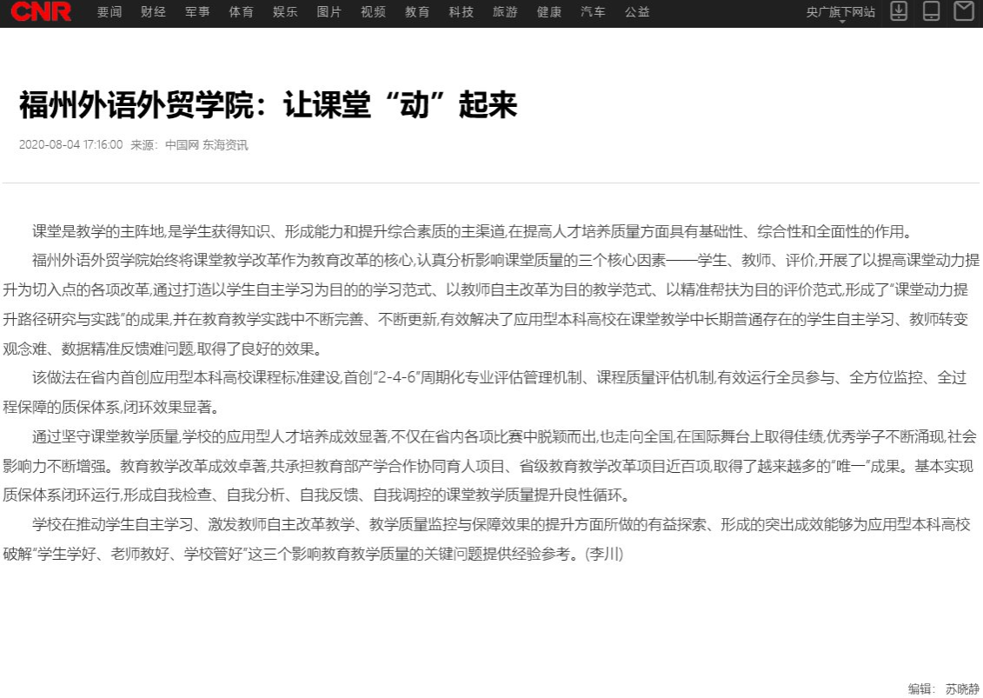Viewport: 983px width, 698px height.
Task: Click the source text 中国网 东海资讯
Action: click(206, 145)
